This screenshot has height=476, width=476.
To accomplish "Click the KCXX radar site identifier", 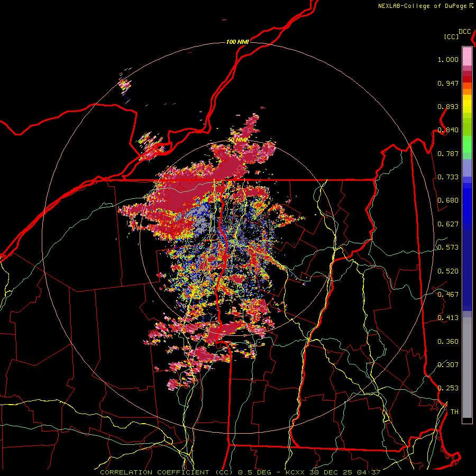I will (296, 472).
